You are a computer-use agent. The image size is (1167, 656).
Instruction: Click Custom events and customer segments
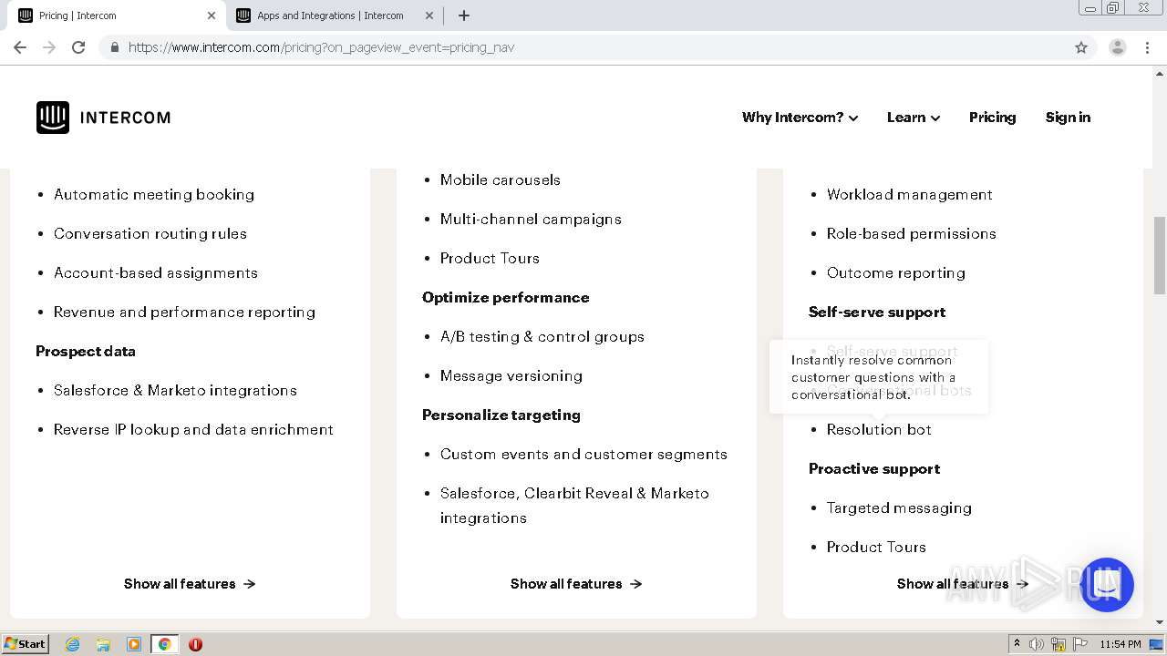click(x=583, y=454)
